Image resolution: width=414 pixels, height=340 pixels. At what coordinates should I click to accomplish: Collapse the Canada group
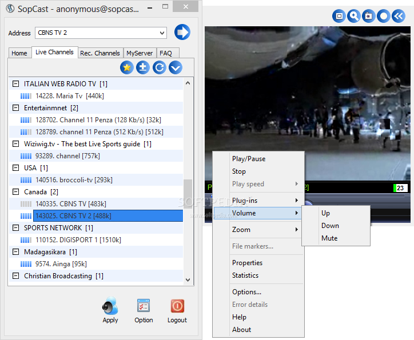[x=16, y=192]
